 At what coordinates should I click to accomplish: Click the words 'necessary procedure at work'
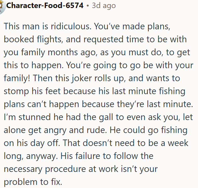[x=61, y=169]
